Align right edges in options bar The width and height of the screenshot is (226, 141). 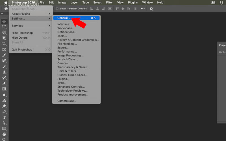pyautogui.click(x=103, y=9)
